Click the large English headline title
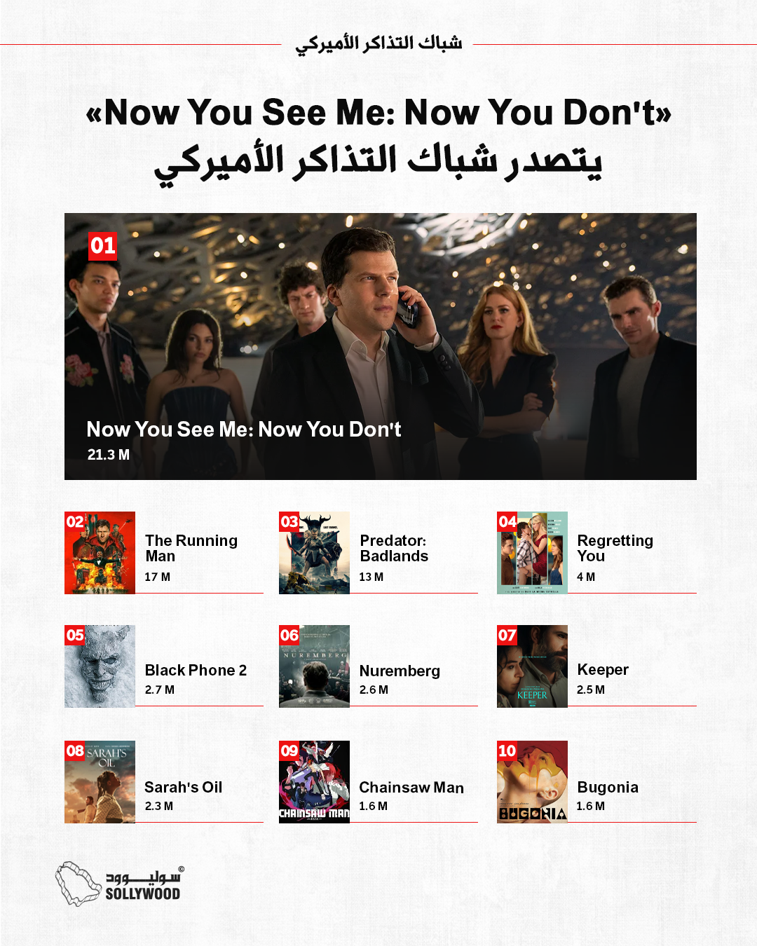This screenshot has width=757, height=946. point(378,112)
